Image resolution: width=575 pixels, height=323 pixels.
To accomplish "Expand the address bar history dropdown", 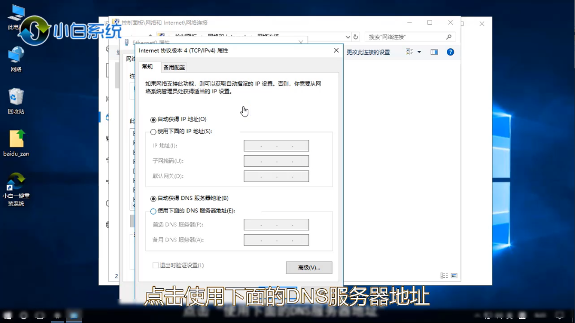I will [x=347, y=37].
